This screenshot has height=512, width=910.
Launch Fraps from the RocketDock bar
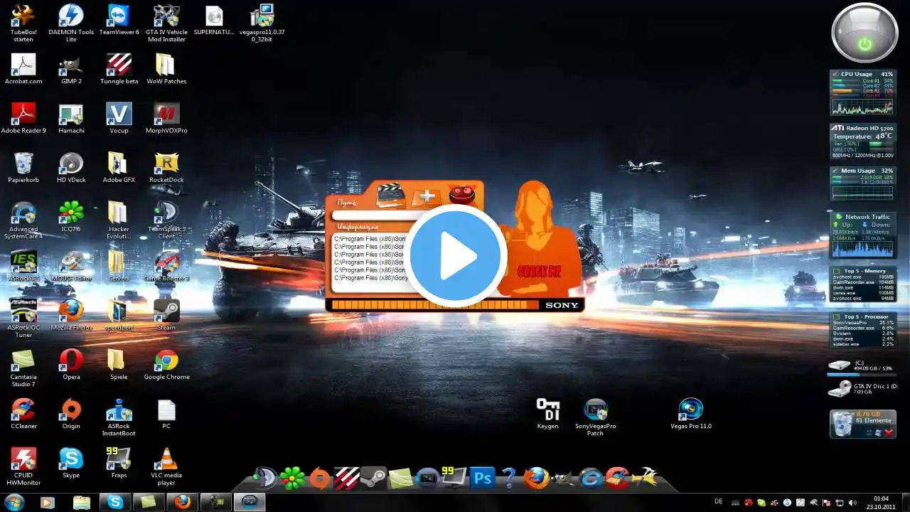point(454,478)
